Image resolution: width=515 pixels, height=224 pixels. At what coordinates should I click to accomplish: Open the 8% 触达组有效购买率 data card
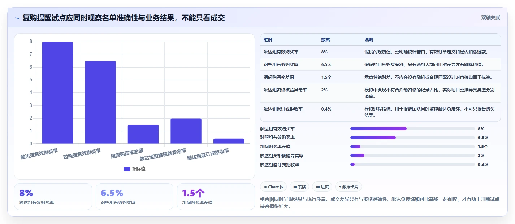(53, 197)
